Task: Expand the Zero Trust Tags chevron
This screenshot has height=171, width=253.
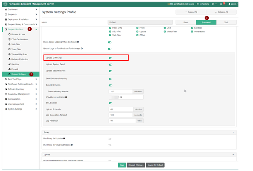Action: pyautogui.click(x=36, y=79)
